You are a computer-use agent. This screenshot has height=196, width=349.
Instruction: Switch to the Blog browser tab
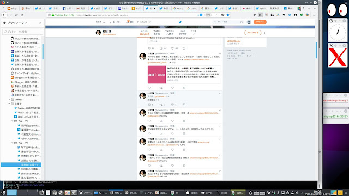pyautogui.click(x=12, y=8)
